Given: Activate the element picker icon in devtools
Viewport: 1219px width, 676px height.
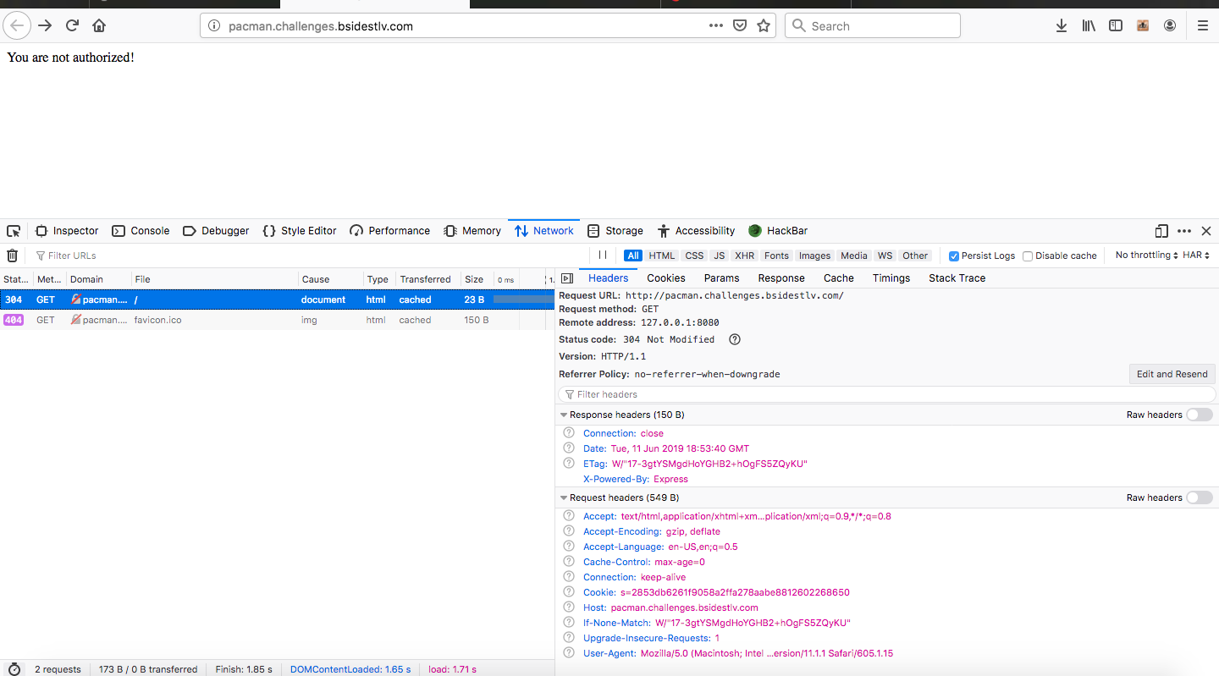Looking at the screenshot, I should (14, 231).
